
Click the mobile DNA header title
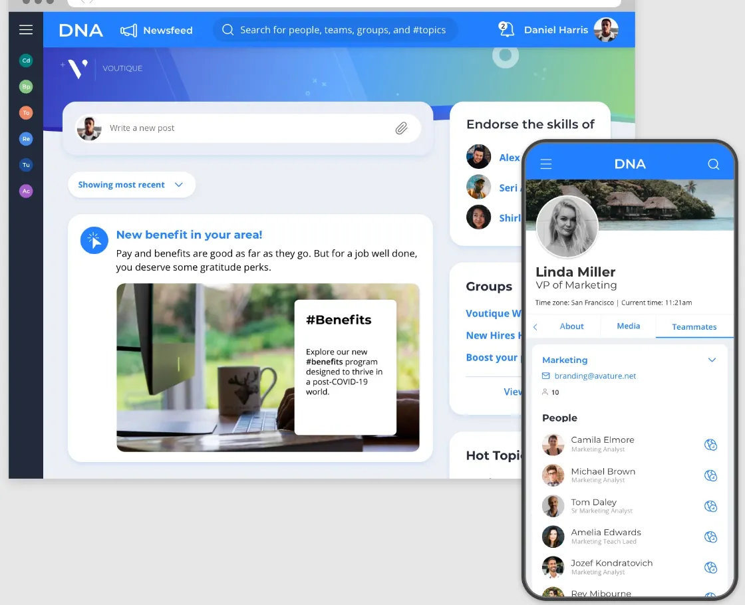[x=629, y=164]
